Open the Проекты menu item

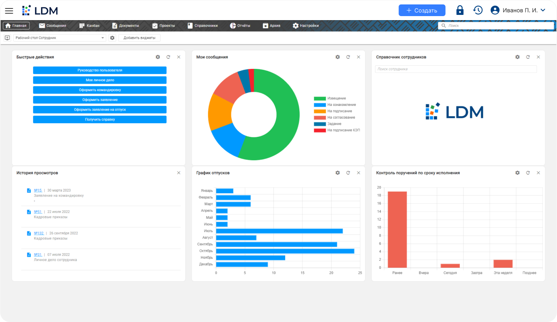[x=163, y=26]
